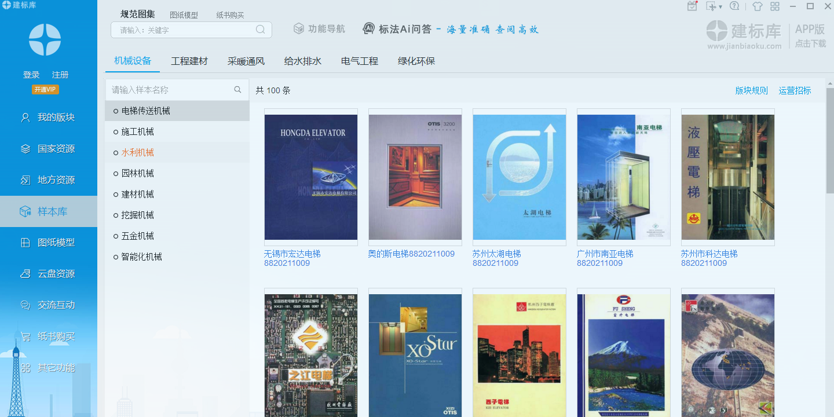Select the 园林机械 category
Image resolution: width=834 pixels, height=417 pixels.
tap(138, 173)
